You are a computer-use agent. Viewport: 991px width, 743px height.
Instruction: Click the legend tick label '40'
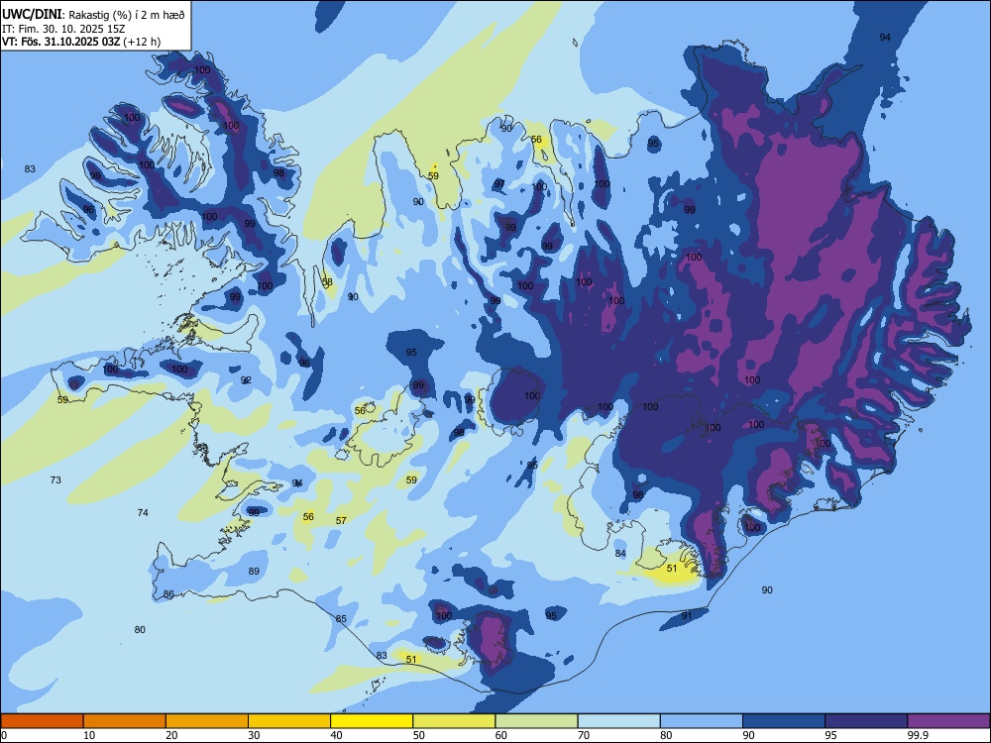pyautogui.click(x=337, y=735)
